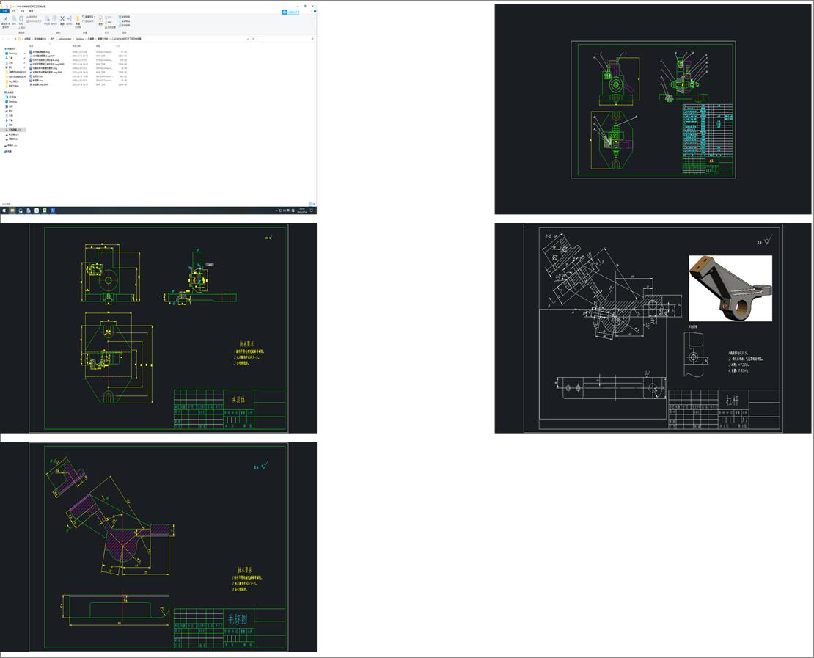Open the assembly drawing thumbnail with parts table

pos(653,109)
